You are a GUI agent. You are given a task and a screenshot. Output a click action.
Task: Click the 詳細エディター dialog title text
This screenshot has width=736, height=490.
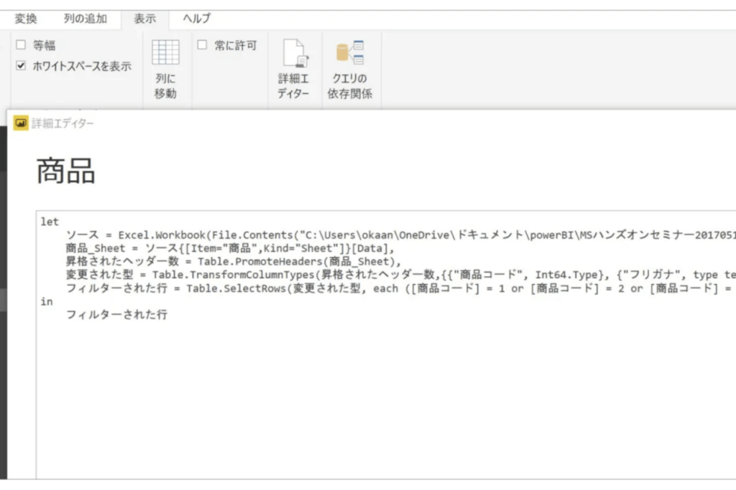63,123
